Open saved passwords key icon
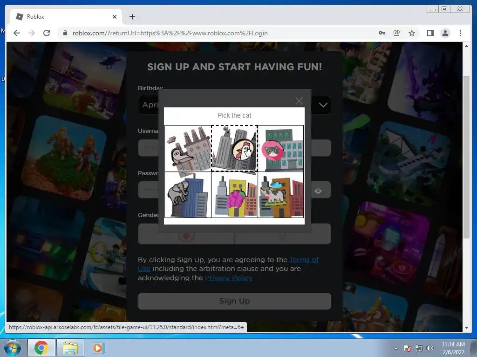This screenshot has height=357, width=477. pyautogui.click(x=382, y=33)
